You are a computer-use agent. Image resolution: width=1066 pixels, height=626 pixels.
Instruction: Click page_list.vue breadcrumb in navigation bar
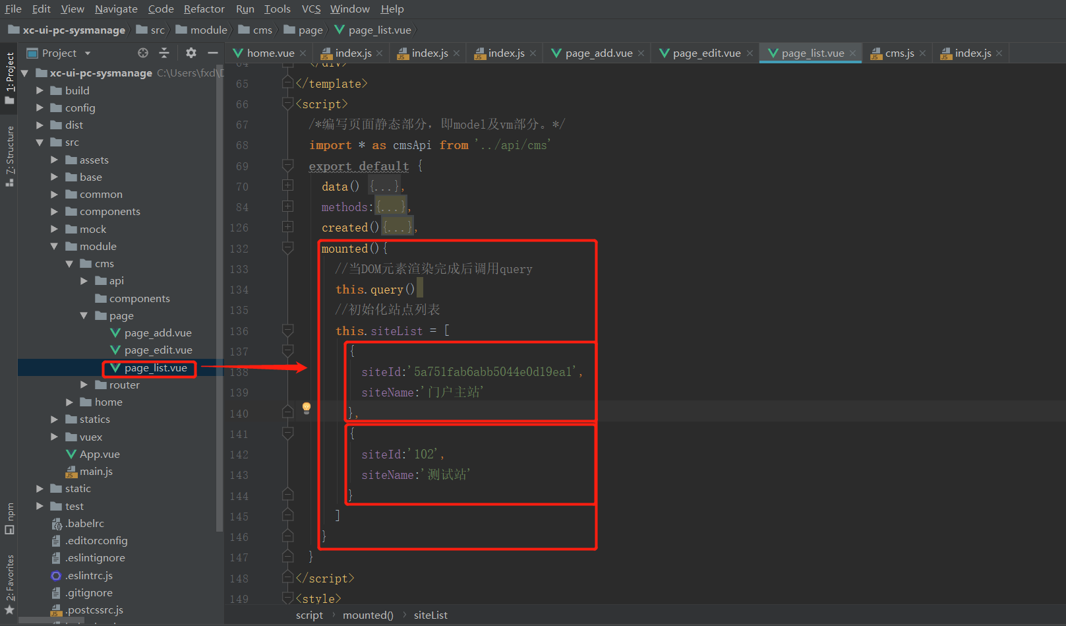373,30
